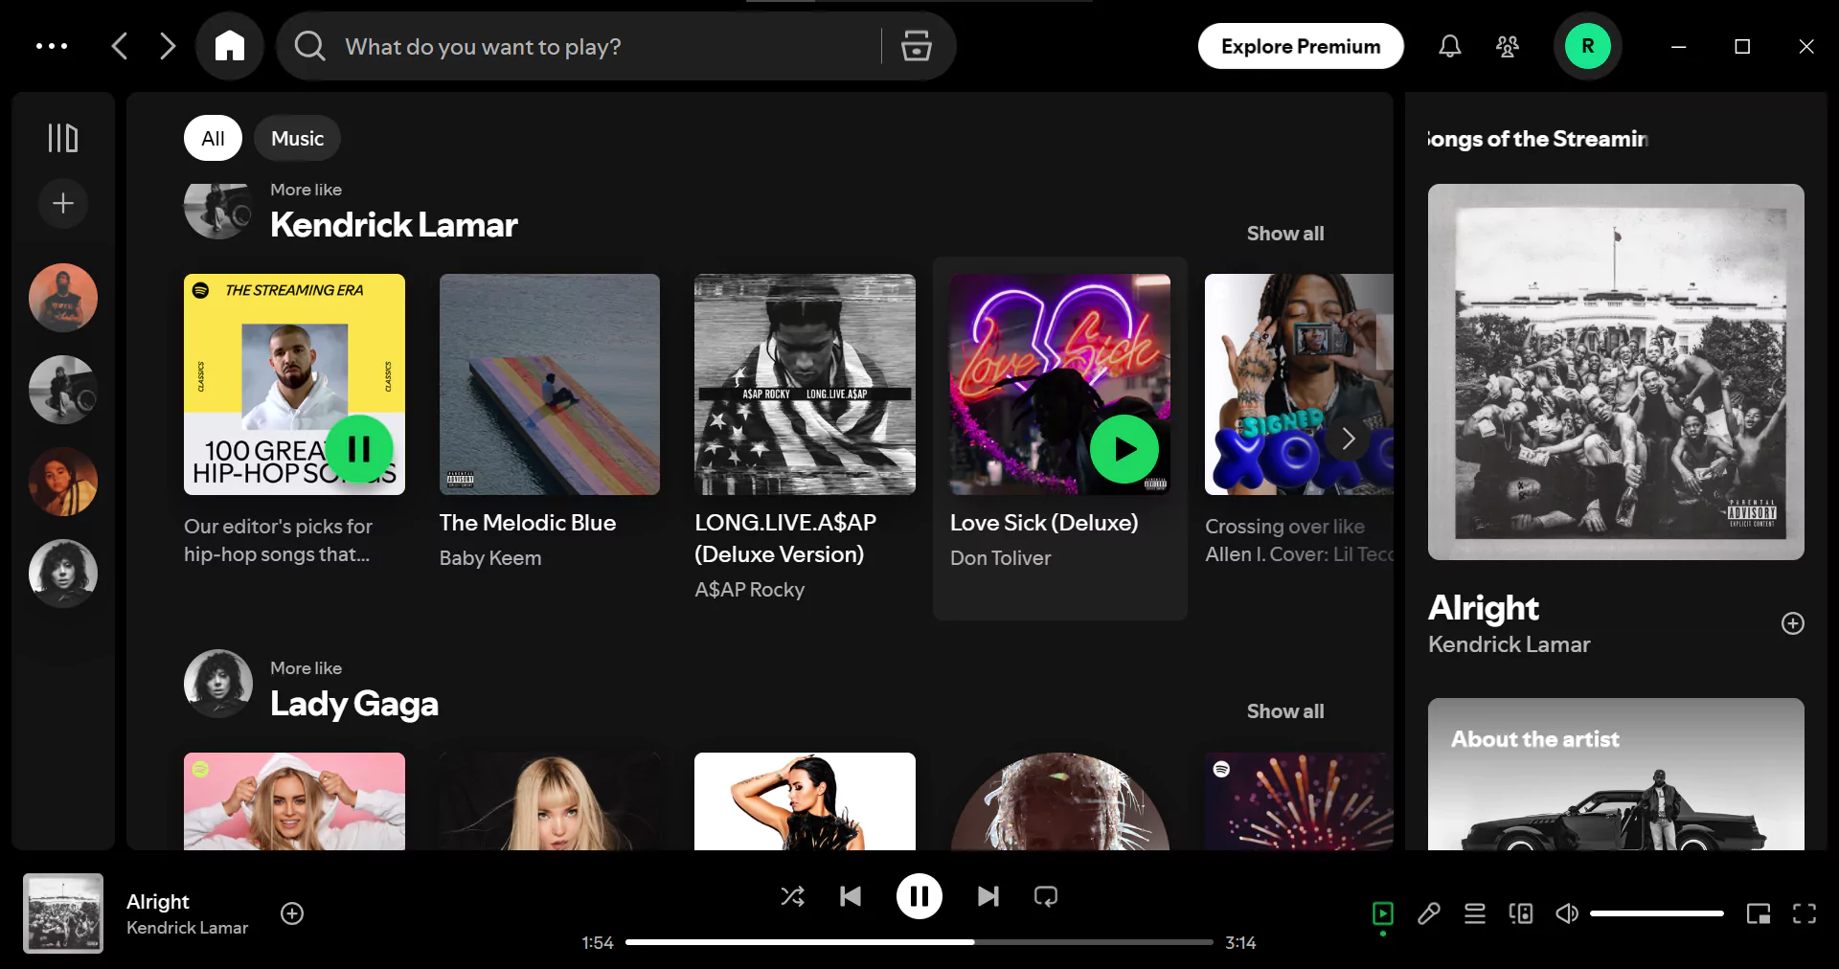Open large To Pimp a Butterfly cover
This screenshot has width=1839, height=969.
[x=1616, y=372]
